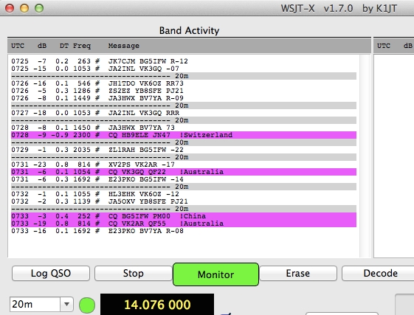The width and height of the screenshot is (414, 315).
Task: Click the Band Activity heading
Action: pos(189,31)
